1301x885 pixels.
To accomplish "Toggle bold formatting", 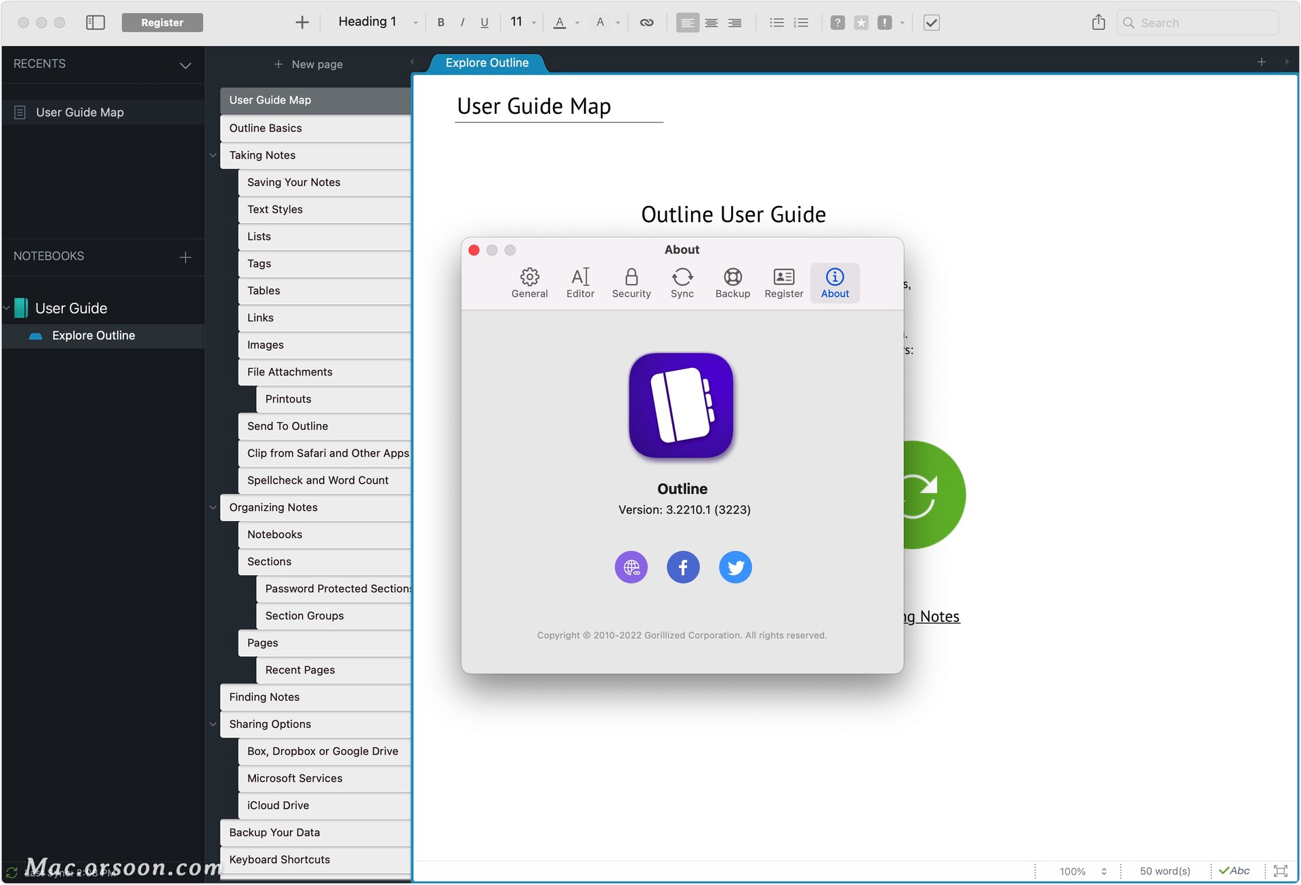I will 440,22.
